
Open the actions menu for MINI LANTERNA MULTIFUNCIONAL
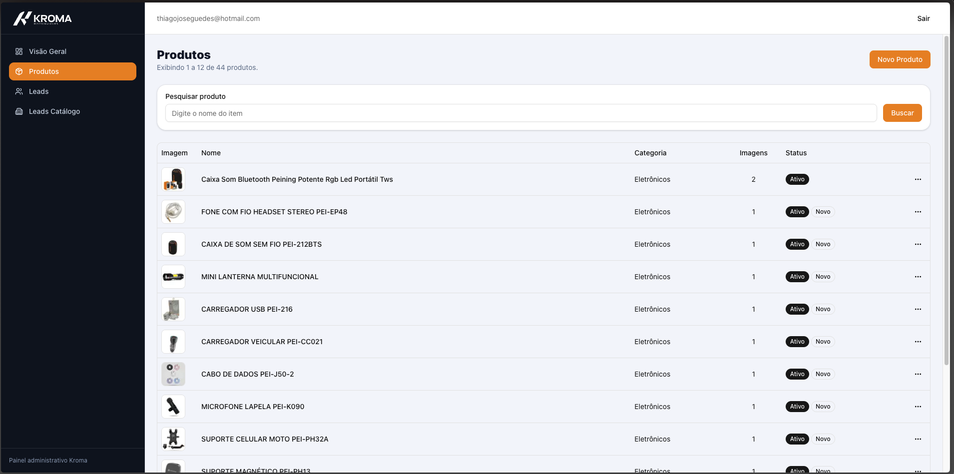[918, 277]
